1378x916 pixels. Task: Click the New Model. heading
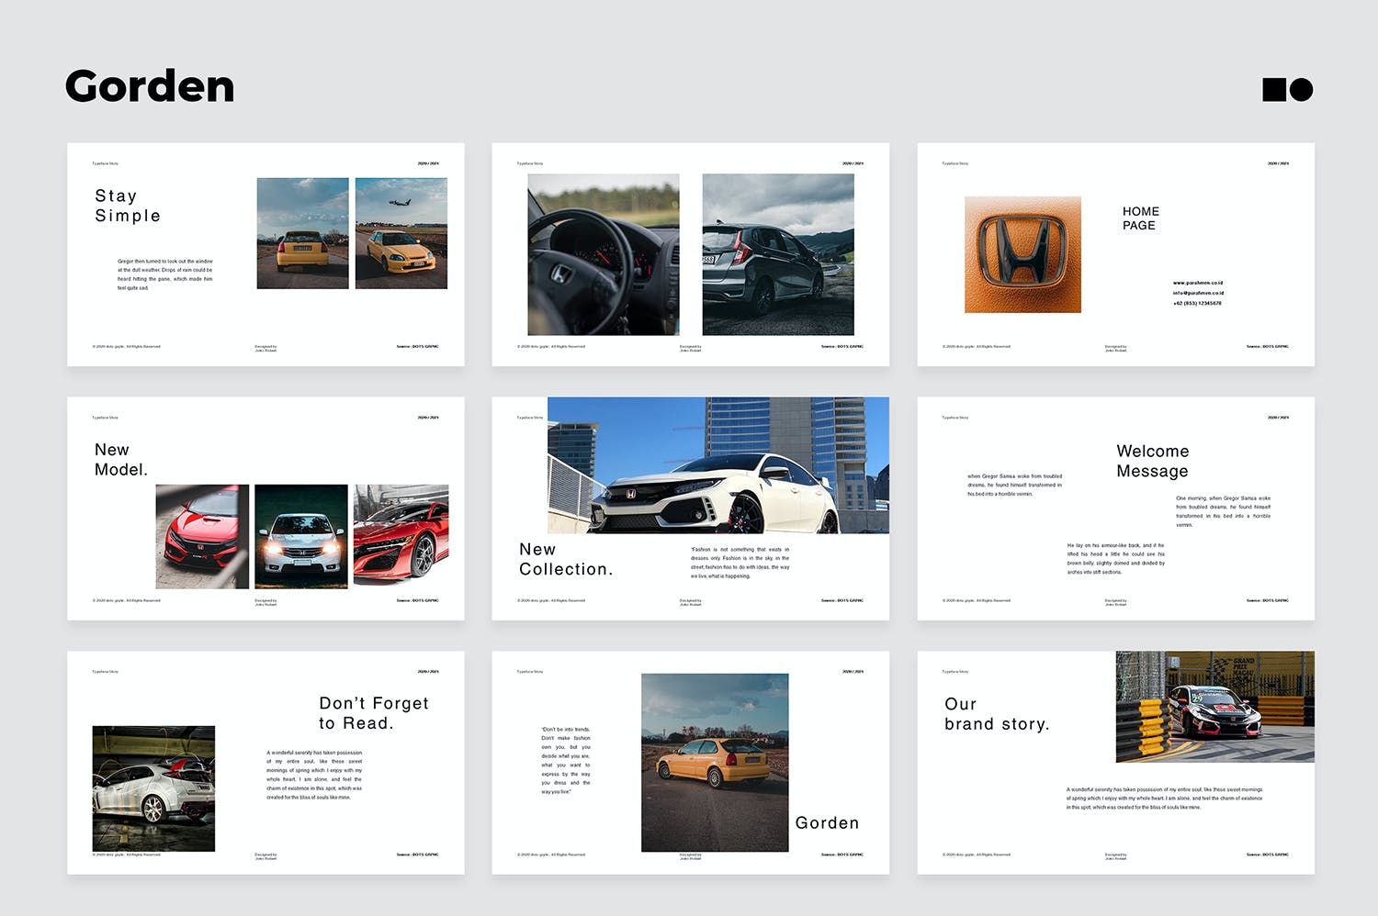tap(120, 459)
